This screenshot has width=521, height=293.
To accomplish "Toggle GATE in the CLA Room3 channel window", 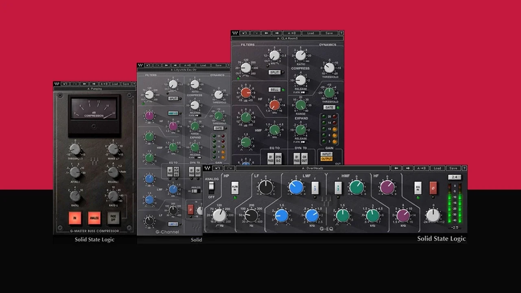I will point(329,107).
